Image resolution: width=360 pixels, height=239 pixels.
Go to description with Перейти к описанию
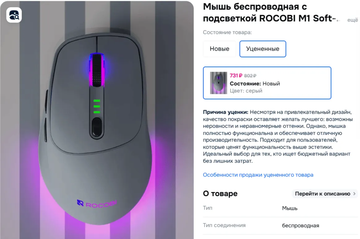click(323, 194)
